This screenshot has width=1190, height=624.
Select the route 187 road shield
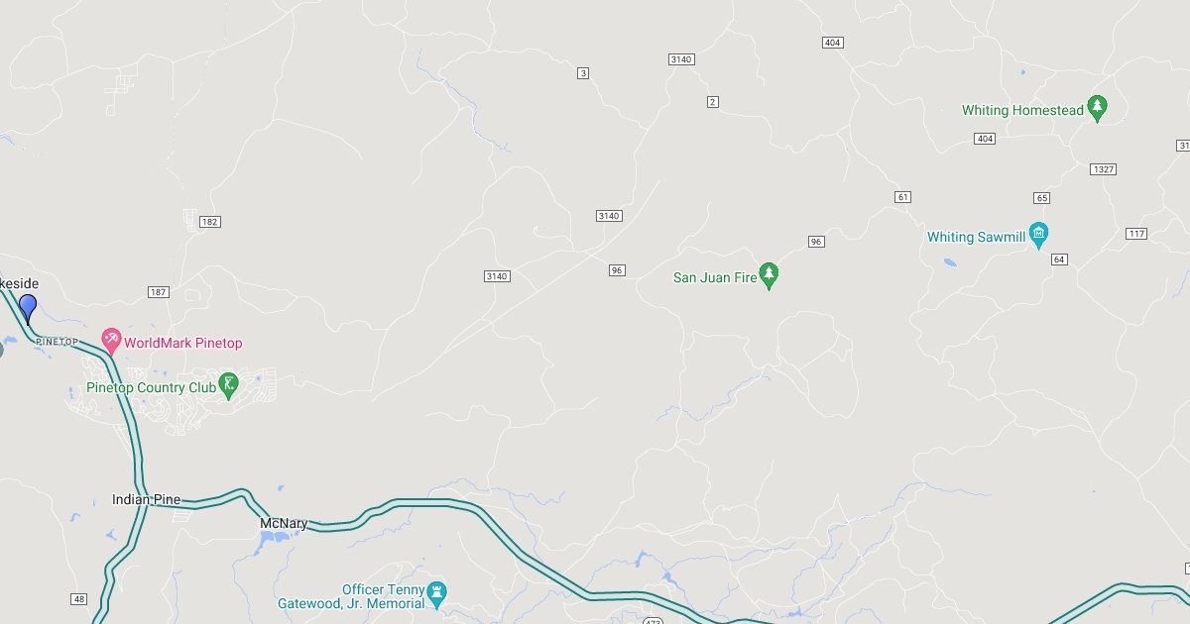159,292
